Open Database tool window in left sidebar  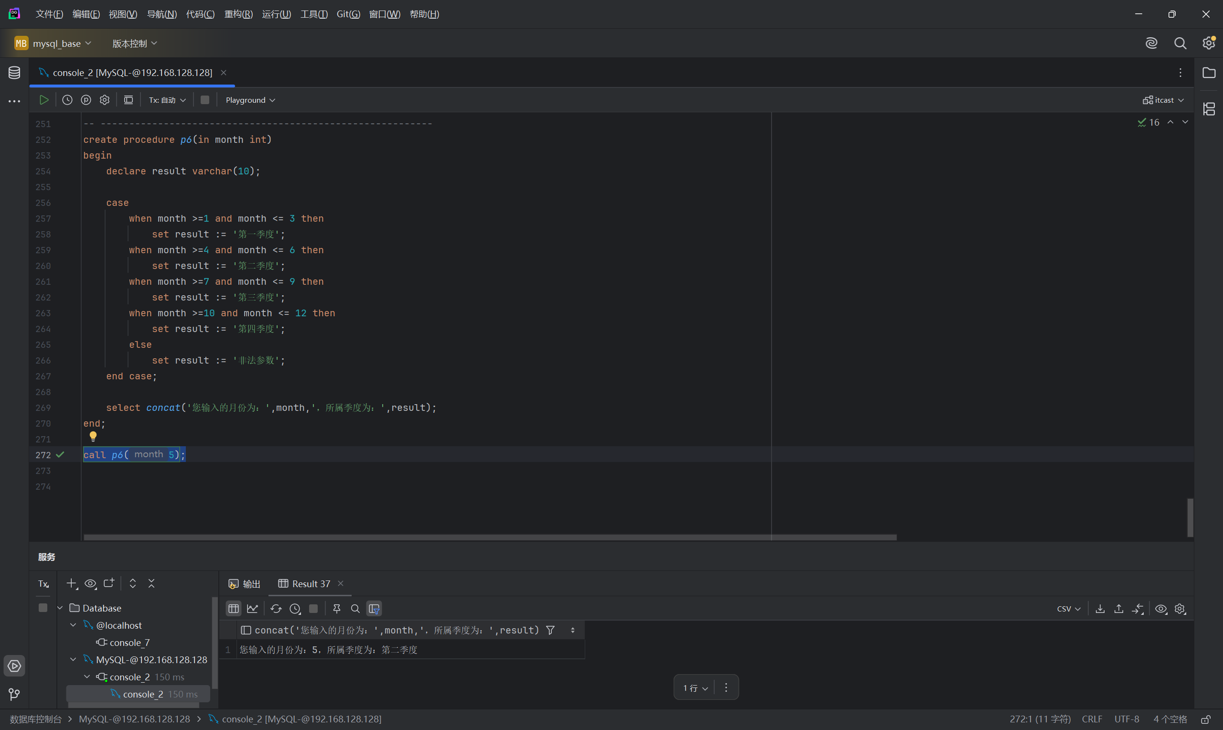coord(14,73)
